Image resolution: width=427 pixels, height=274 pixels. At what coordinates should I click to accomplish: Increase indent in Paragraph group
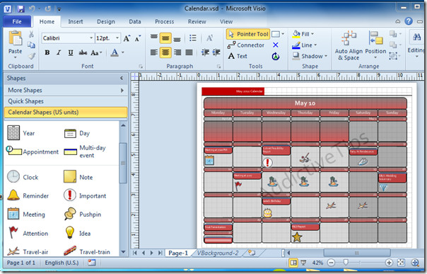click(216, 52)
